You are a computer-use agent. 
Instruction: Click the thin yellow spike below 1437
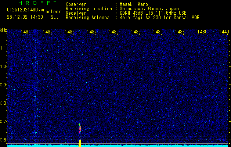pyautogui.click(x=156, y=144)
